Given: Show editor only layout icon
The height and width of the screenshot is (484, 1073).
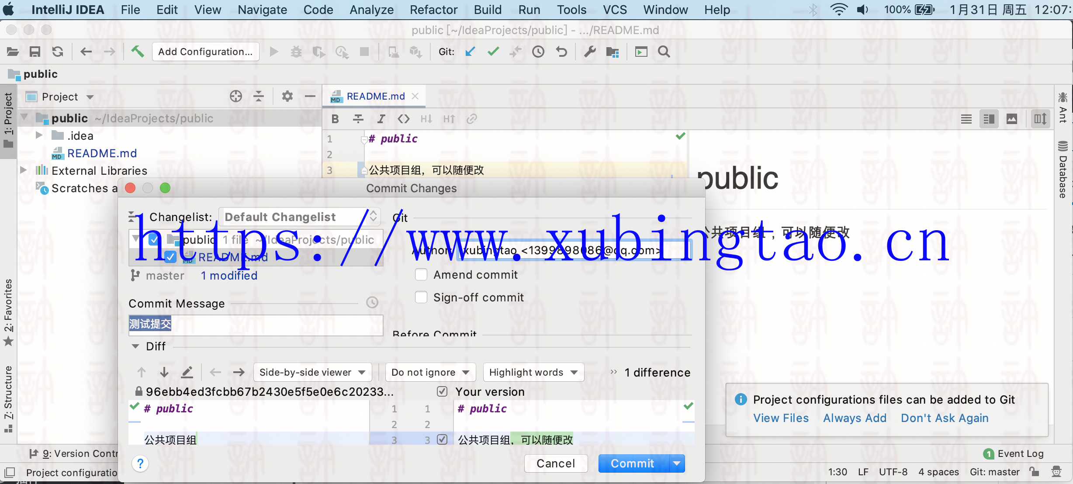Looking at the screenshot, I should pos(966,119).
